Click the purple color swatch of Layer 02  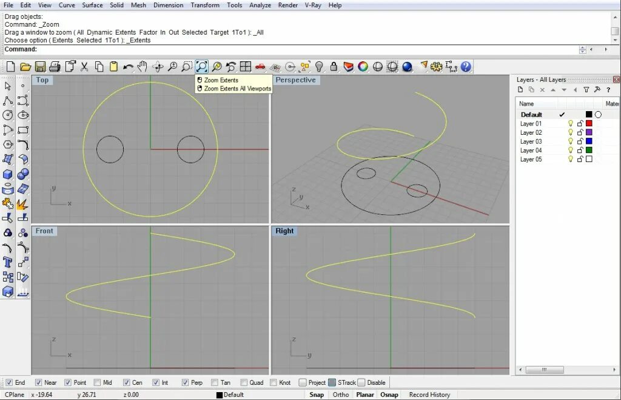pos(589,132)
